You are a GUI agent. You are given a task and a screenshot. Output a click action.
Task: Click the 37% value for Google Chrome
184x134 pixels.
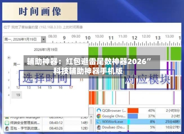pos(152,116)
